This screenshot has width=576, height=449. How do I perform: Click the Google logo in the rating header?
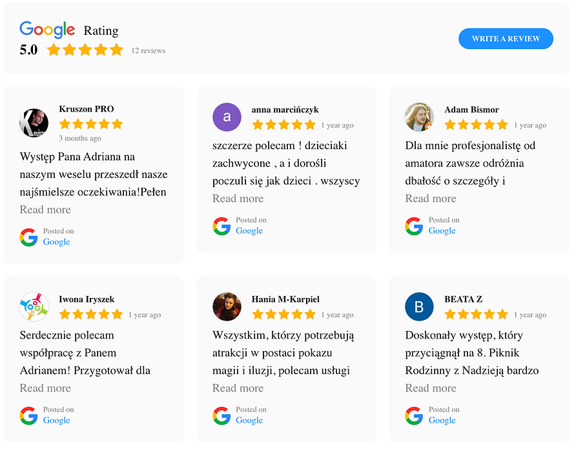(47, 30)
